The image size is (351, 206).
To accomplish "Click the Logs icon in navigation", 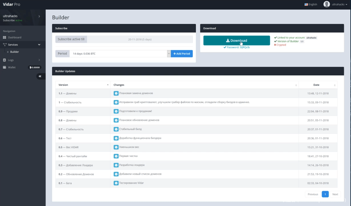I will point(4,60).
